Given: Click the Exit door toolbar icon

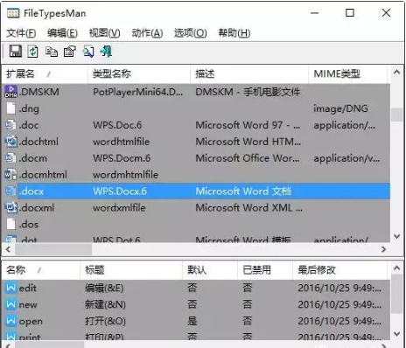Looking at the screenshot, I should pos(106,52).
